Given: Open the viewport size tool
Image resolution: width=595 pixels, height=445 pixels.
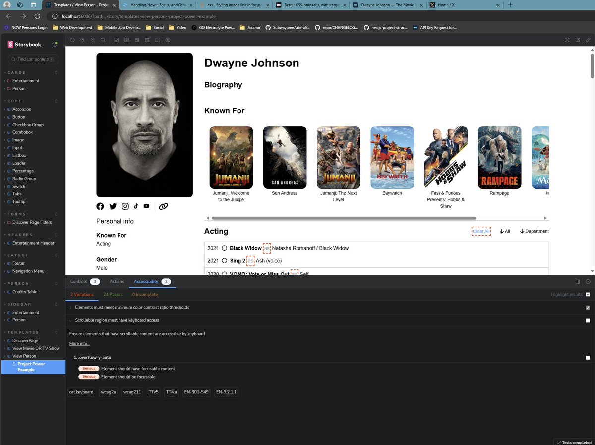Looking at the screenshot, I should pos(137,40).
